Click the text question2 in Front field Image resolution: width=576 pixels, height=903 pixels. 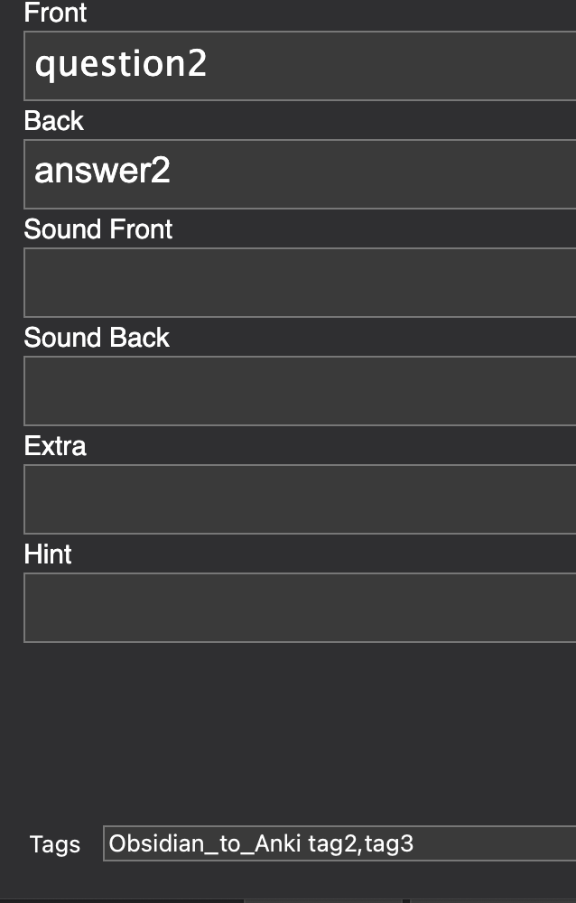tap(119, 64)
